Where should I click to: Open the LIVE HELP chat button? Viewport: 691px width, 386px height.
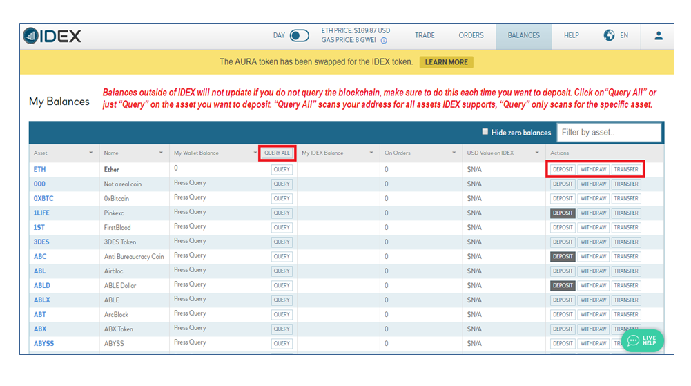click(643, 340)
